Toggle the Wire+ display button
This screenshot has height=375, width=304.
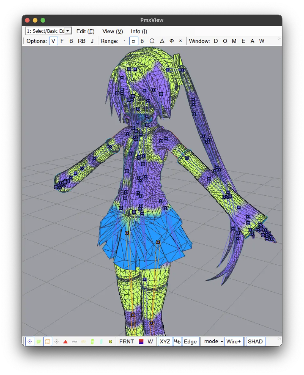coord(234,342)
